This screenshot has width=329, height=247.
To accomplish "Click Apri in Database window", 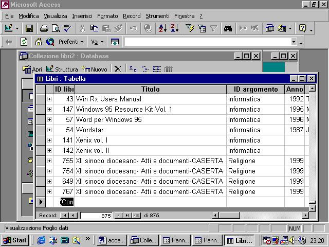I will [x=32, y=69].
